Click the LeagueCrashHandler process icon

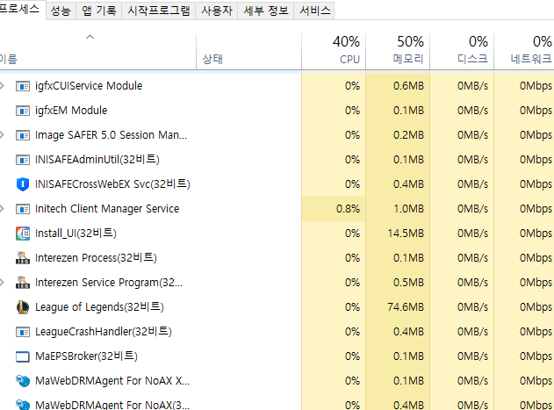(23, 332)
